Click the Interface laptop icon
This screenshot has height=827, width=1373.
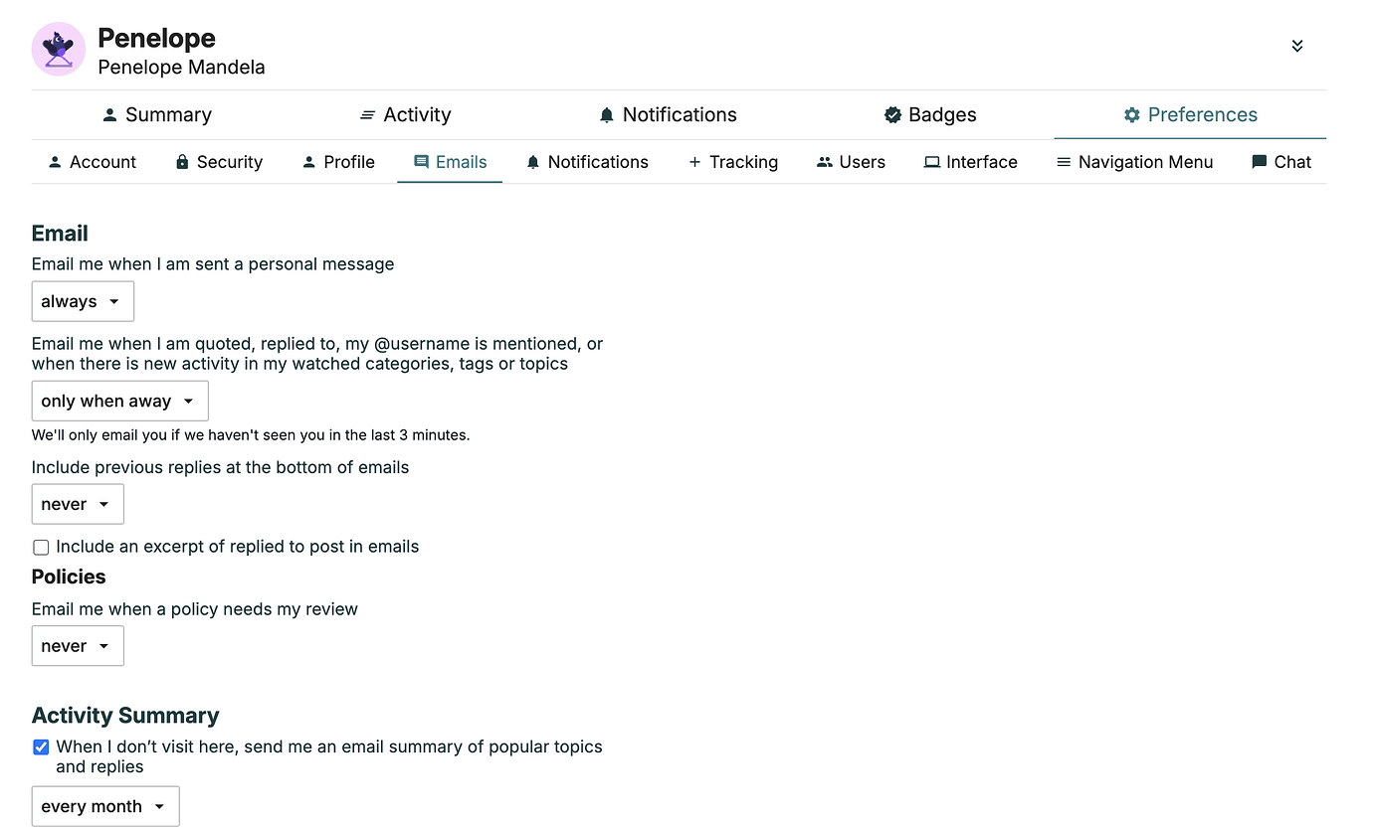(931, 162)
